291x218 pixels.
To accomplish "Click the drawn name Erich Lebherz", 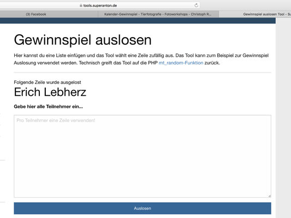I will pyautogui.click(x=50, y=92).
